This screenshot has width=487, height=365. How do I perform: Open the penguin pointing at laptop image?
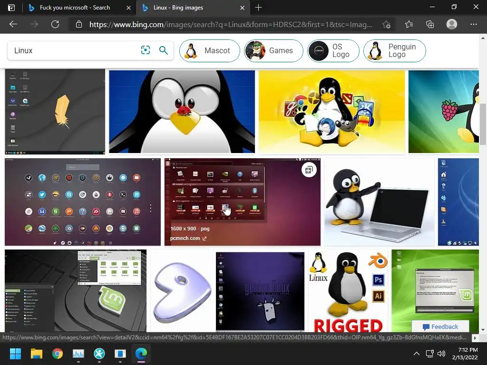[x=379, y=202]
